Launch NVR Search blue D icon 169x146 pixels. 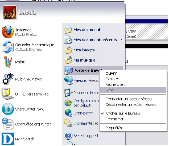[8, 139]
